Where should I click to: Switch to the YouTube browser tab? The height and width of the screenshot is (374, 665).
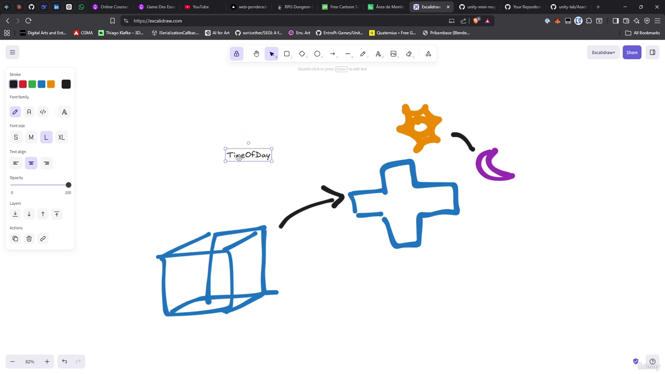click(198, 7)
